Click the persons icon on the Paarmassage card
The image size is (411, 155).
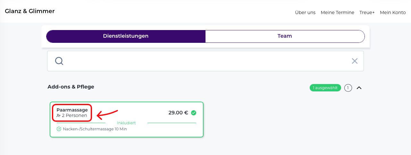tap(58, 116)
